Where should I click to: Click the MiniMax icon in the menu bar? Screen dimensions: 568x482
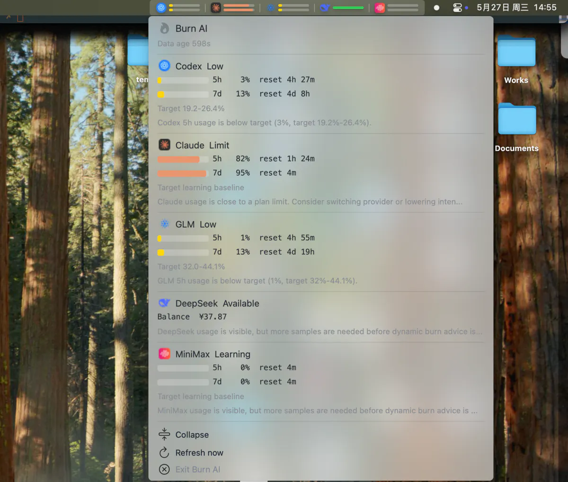coord(380,8)
